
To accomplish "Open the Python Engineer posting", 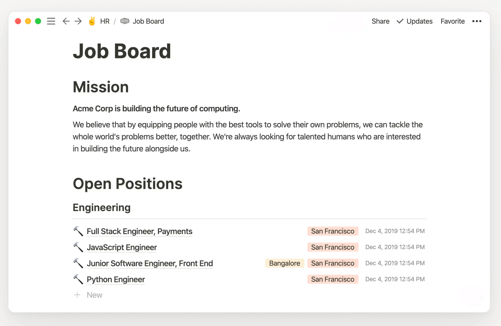I will [x=116, y=279].
